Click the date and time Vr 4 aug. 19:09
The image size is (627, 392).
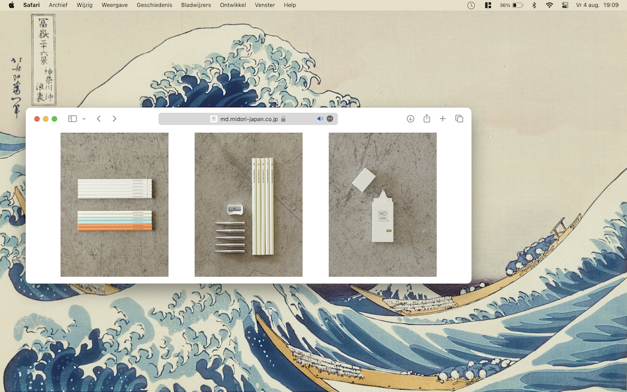click(598, 5)
